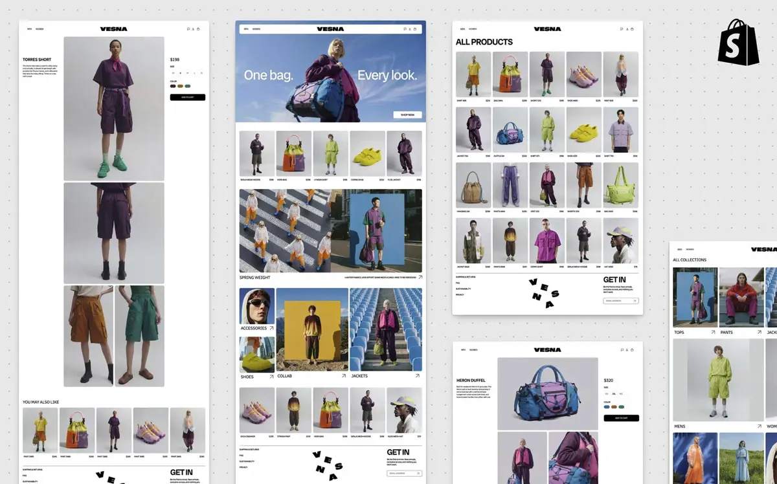Click arrow icon beside Accessories label
Image resolution: width=777 pixels, height=484 pixels.
coord(271,328)
